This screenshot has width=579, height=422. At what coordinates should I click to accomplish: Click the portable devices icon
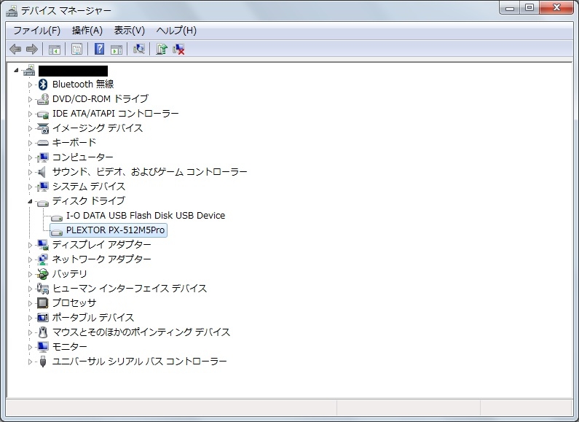pyautogui.click(x=43, y=318)
